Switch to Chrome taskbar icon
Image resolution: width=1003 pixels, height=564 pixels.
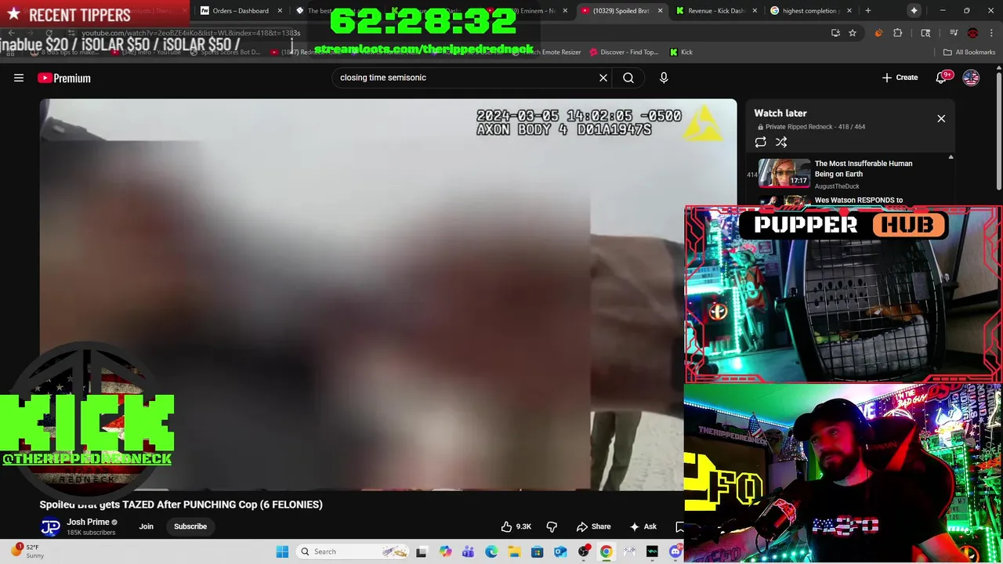point(607,551)
